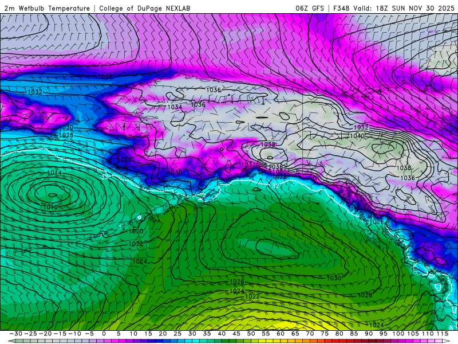This screenshot has width=458, height=344.
Task: Click the 15 value on the color scale
Action: click(148, 334)
